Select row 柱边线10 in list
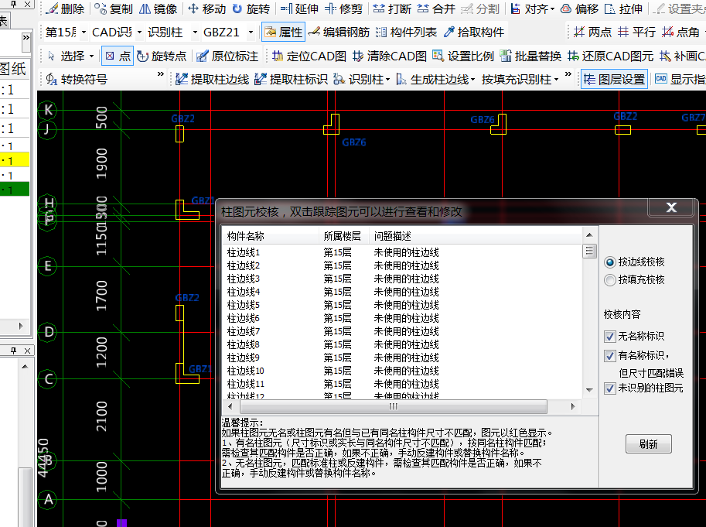 click(401, 371)
